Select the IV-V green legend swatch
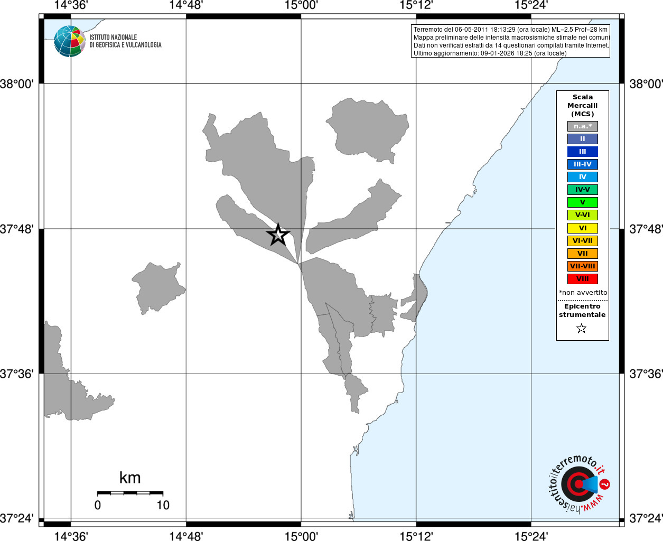The image size is (663, 541). point(583,190)
